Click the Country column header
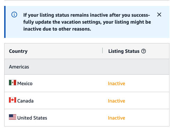The image size is (174, 130). (18, 51)
